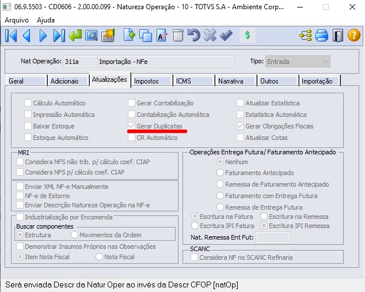
Task: Open the search magnifier icon
Action: coord(91,36)
